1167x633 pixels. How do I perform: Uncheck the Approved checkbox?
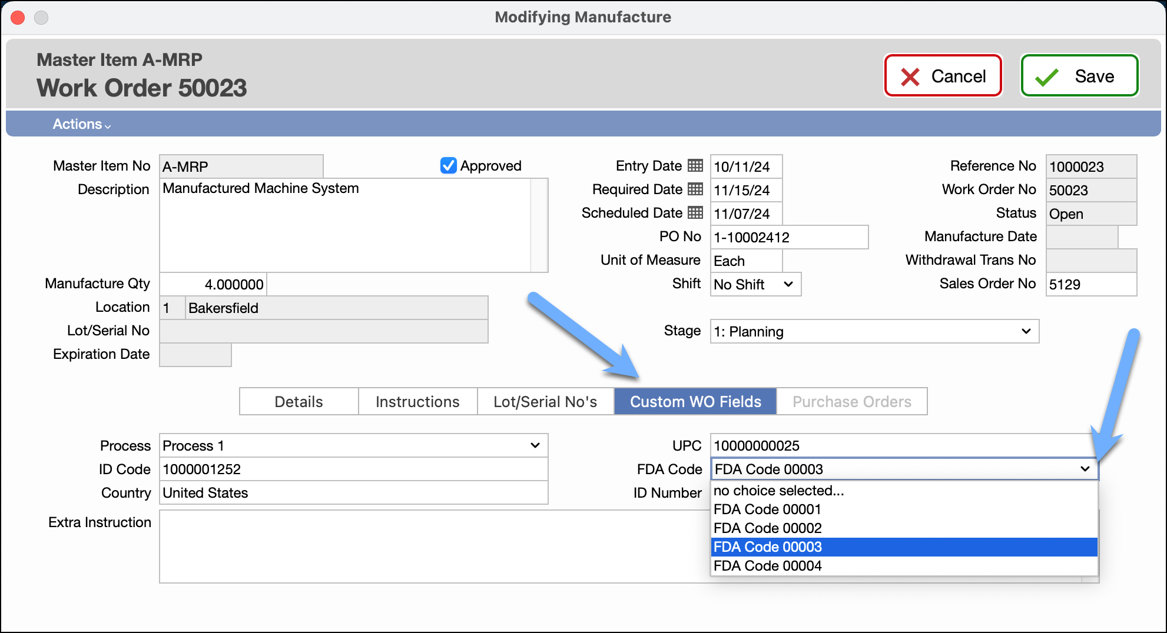tap(448, 165)
